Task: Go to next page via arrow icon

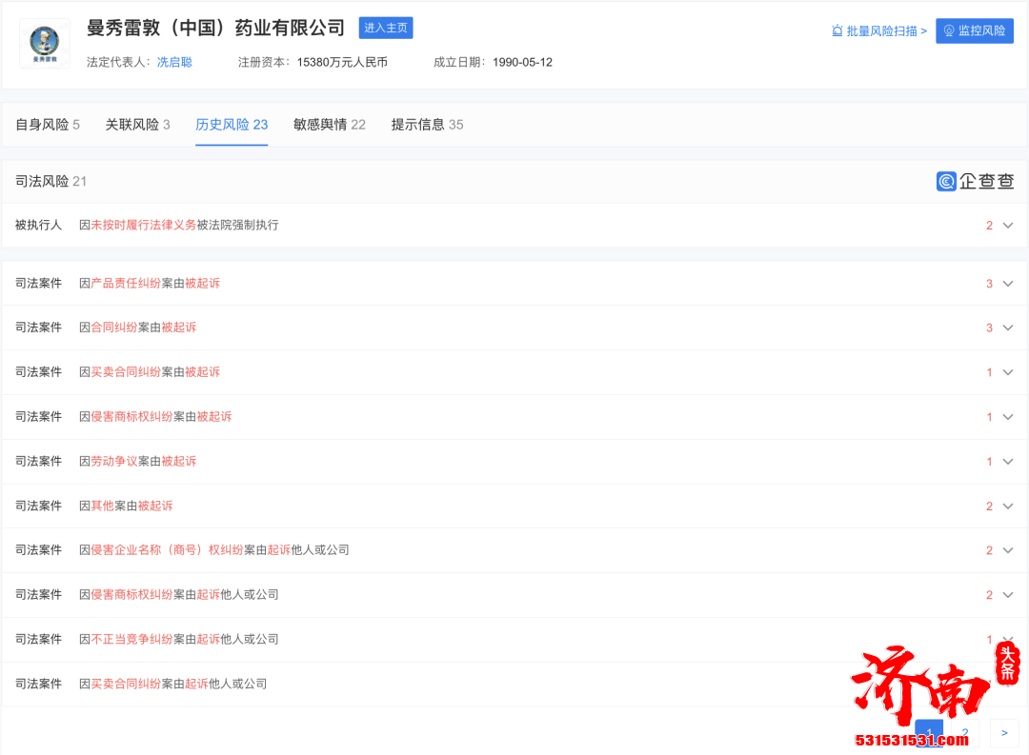Action: pos(1003,733)
